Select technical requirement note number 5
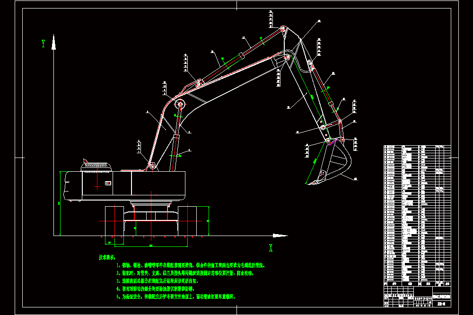The width and height of the screenshot is (473, 315). coord(176,297)
